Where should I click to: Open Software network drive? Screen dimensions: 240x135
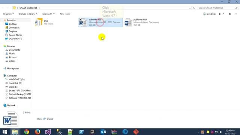point(20,98)
